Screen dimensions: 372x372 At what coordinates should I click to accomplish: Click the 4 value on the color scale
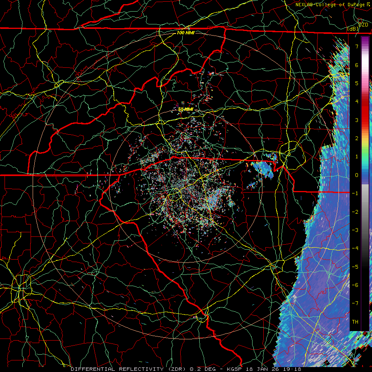(357, 102)
